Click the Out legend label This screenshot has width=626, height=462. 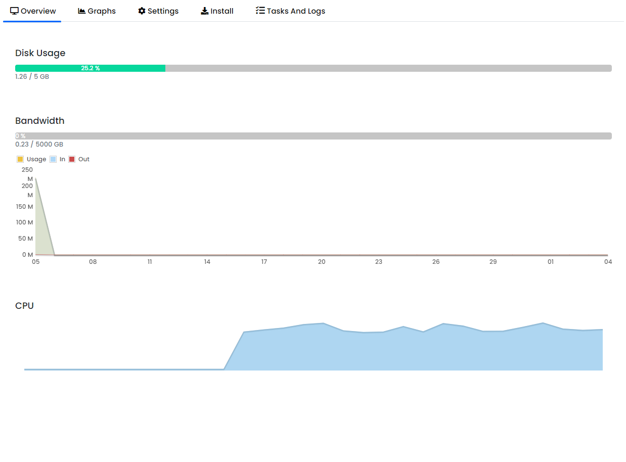(x=84, y=159)
